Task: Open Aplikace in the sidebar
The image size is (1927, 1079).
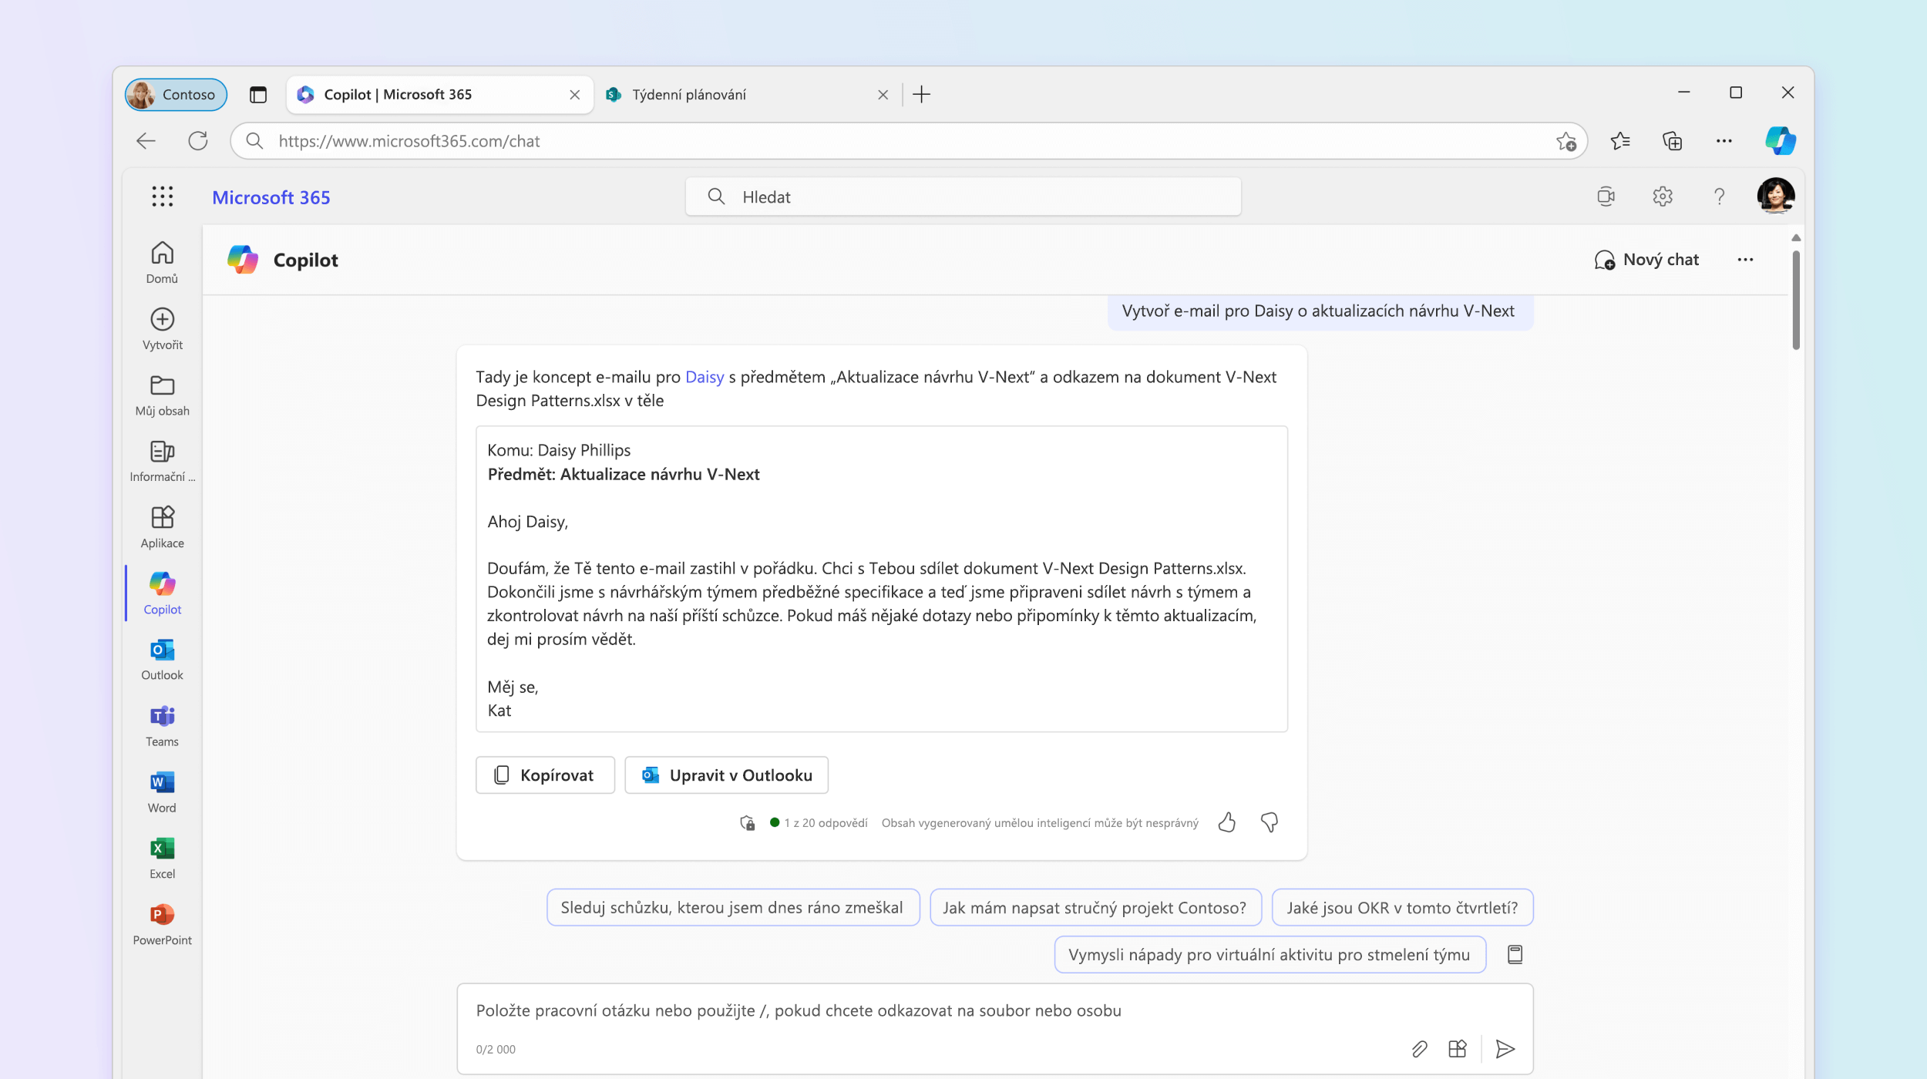Action: coord(162,527)
